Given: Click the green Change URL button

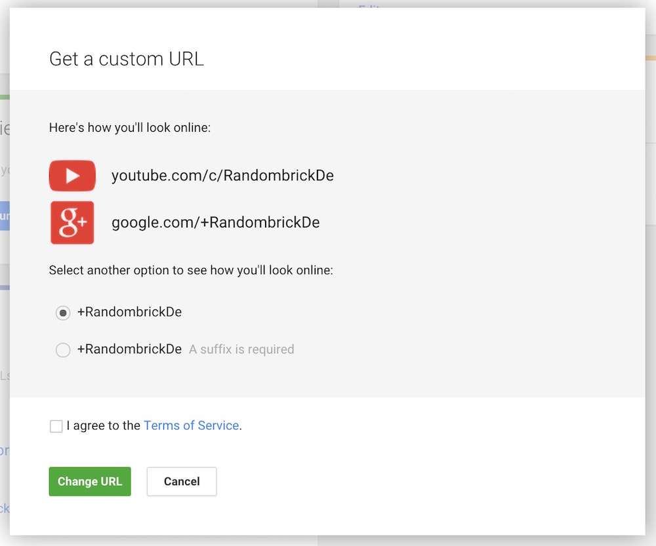Looking at the screenshot, I should tap(90, 482).
